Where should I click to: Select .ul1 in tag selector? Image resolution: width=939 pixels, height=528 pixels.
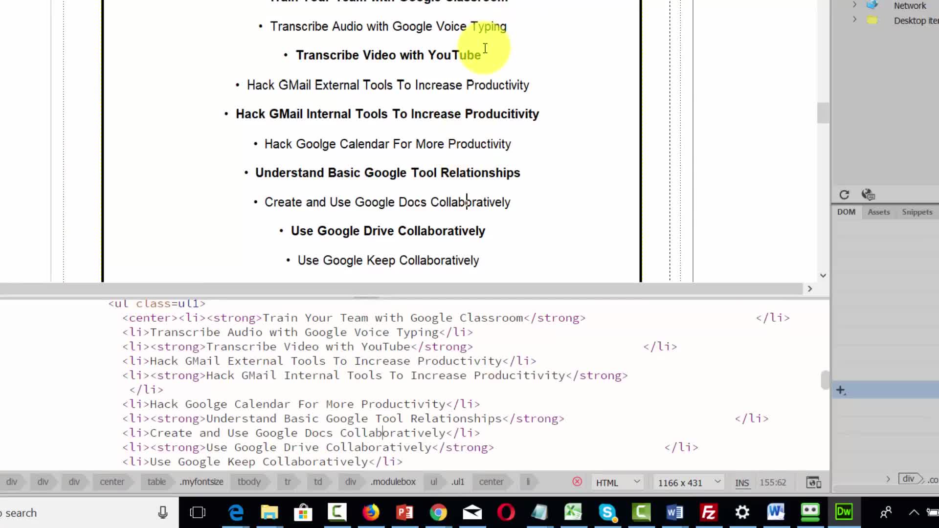[x=458, y=482]
